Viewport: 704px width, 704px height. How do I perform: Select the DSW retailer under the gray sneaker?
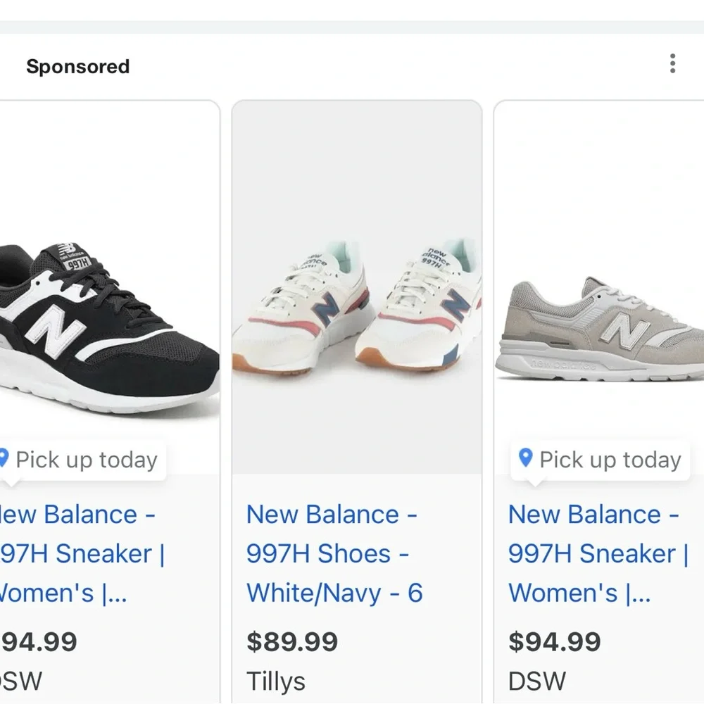(537, 680)
